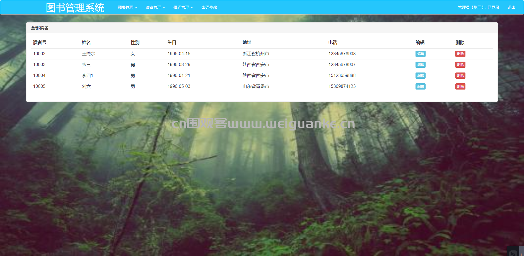Click birthday 1996-08-29
This screenshot has height=256, width=524.
(x=179, y=65)
